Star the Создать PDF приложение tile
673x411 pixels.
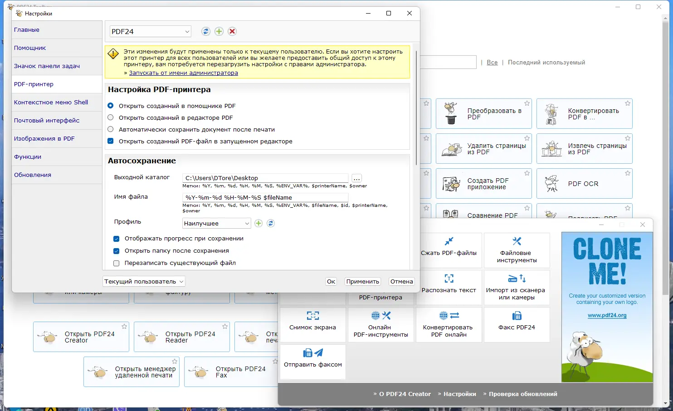pyautogui.click(x=527, y=173)
